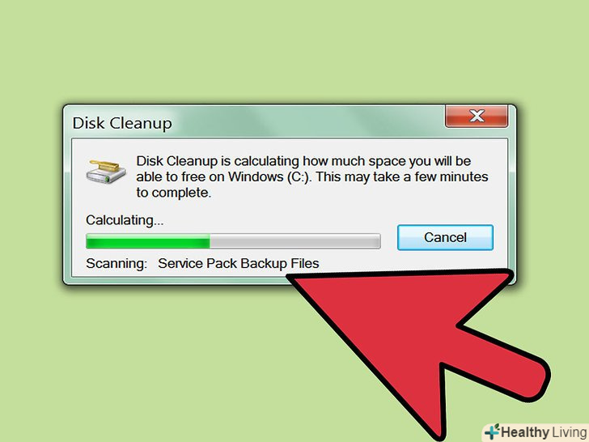Viewport: 589px width, 442px height.
Task: Cancel the disk space calculation
Action: pos(445,237)
